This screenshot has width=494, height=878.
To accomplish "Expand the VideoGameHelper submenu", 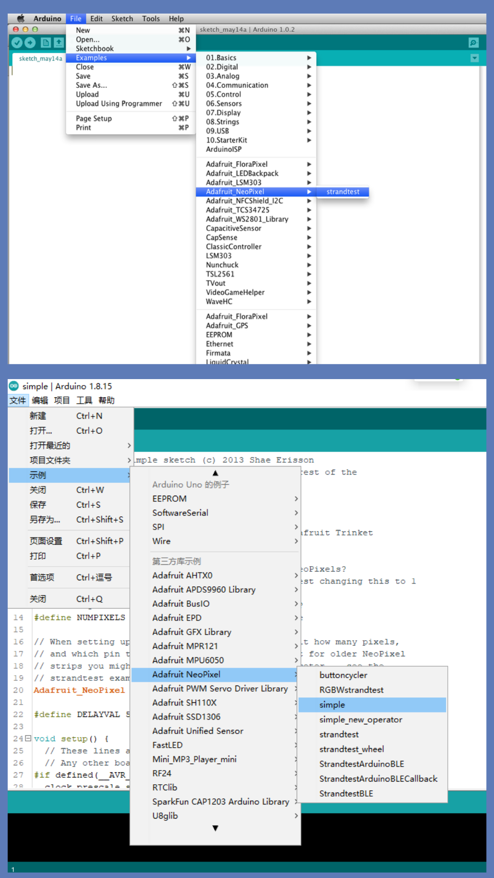I will 256,292.
